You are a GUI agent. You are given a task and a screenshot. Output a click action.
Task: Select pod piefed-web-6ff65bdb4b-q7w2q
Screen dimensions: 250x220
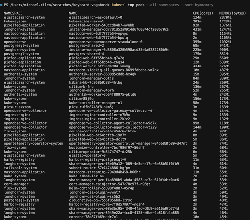(x=96, y=58)
